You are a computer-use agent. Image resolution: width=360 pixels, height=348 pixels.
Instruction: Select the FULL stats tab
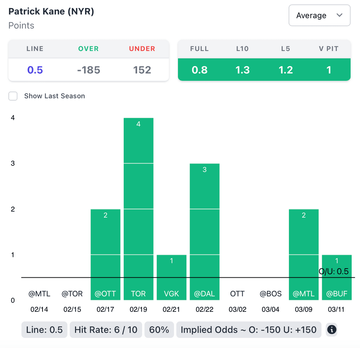tap(199, 49)
